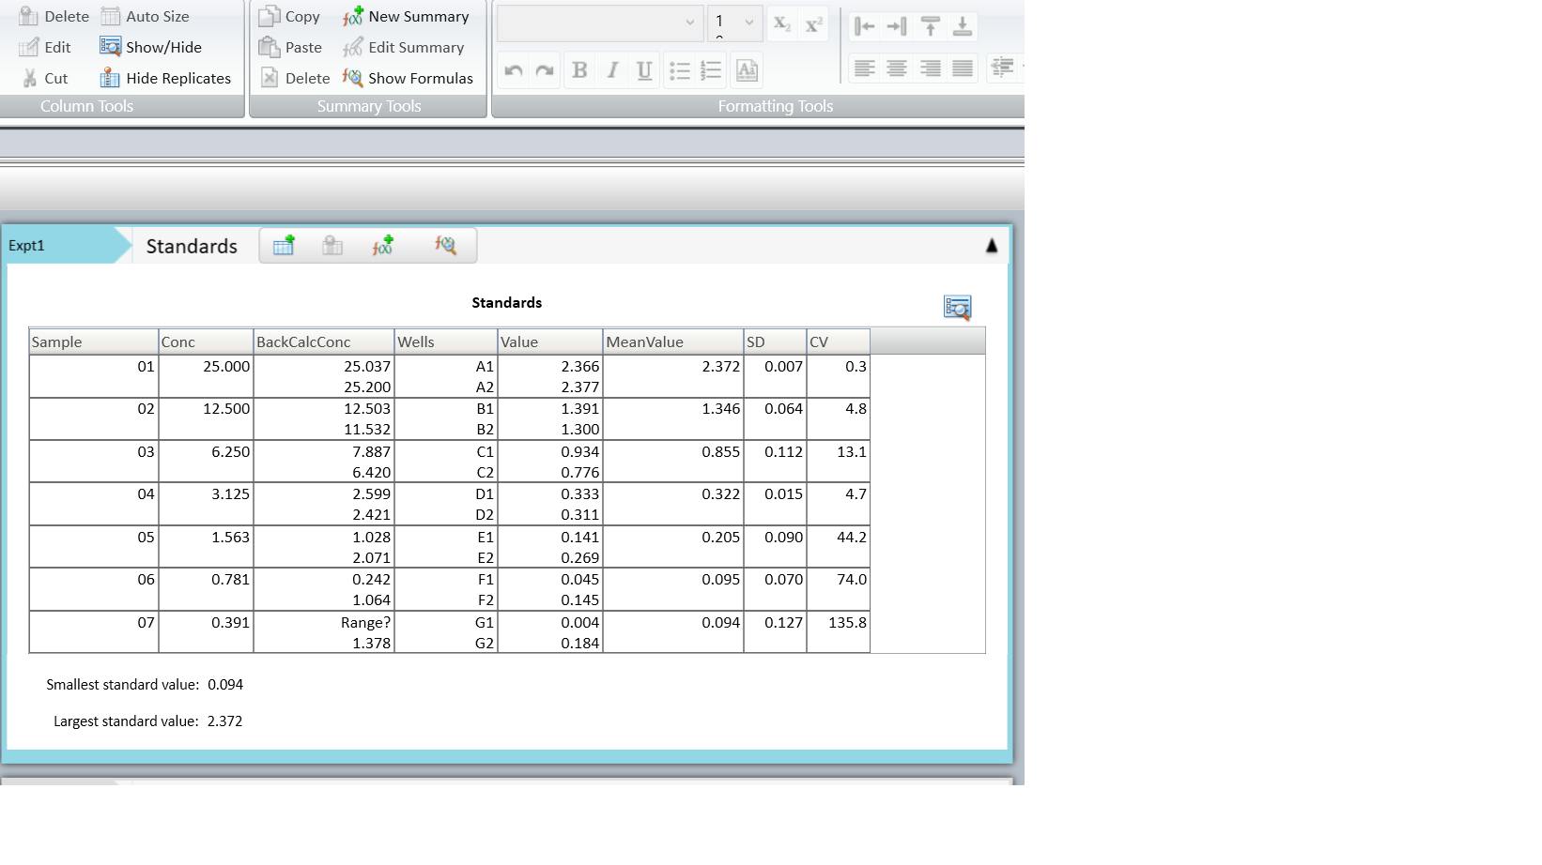
Task: Click the center text icon
Action: coord(897,68)
